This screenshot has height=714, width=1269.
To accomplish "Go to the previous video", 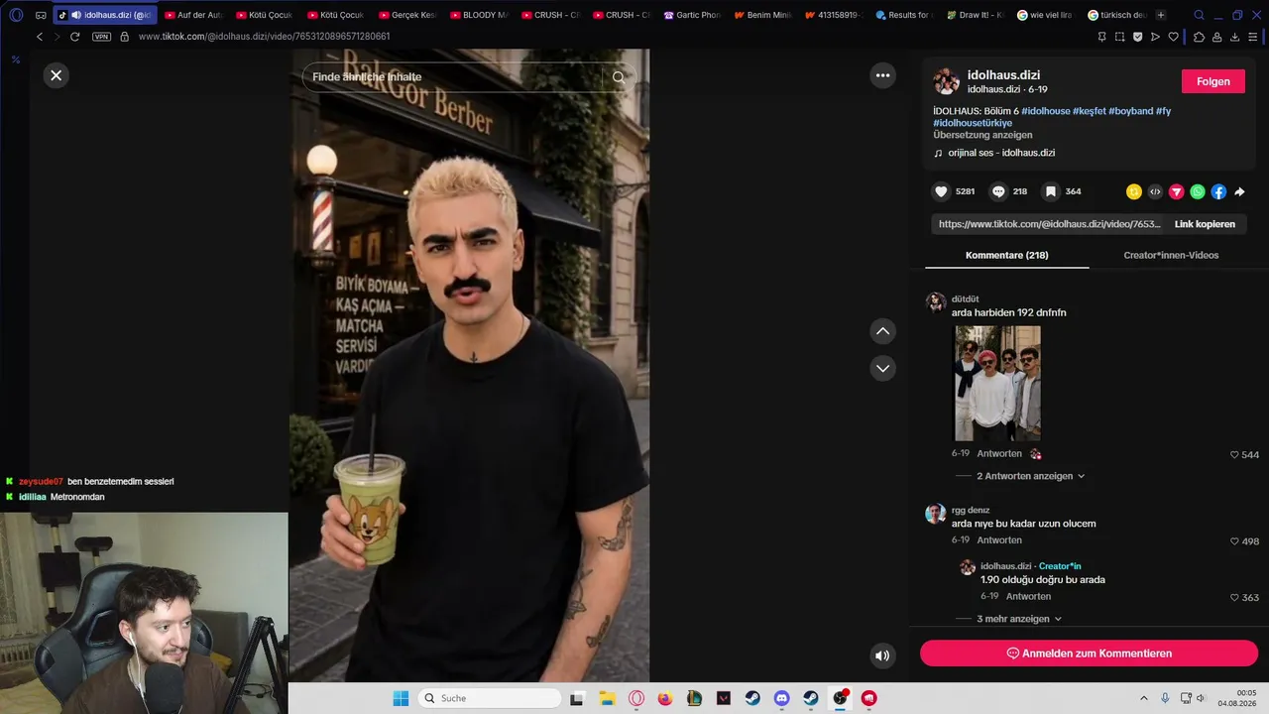I will pos(882,331).
